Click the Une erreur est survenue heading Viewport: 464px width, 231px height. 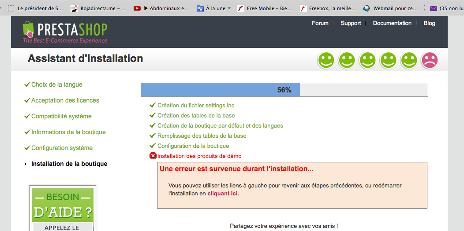[x=236, y=169]
